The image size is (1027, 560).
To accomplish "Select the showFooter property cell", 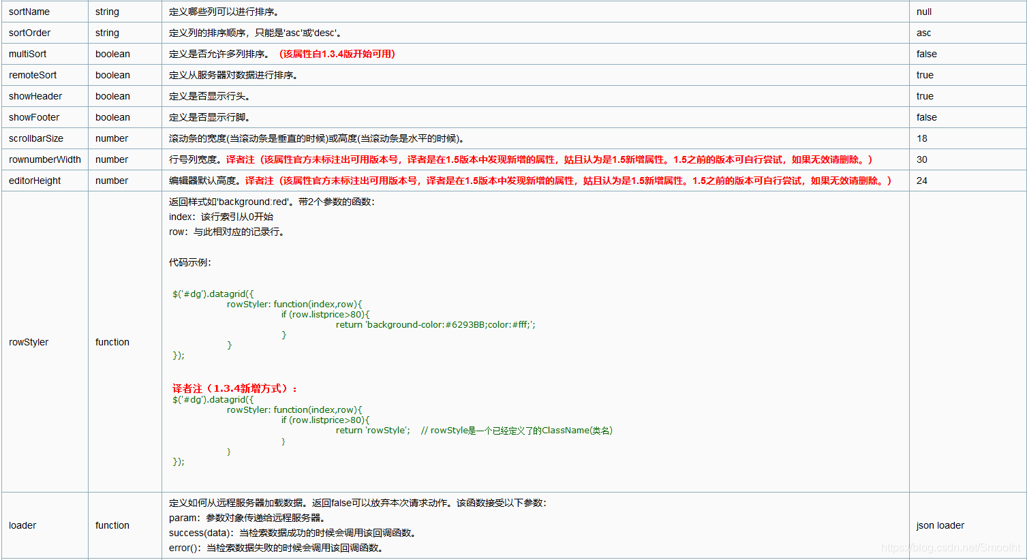I will click(x=45, y=117).
